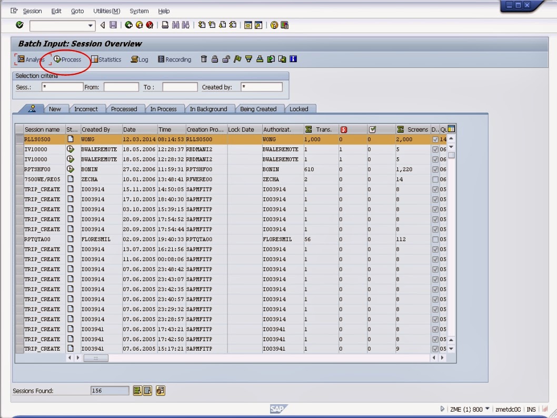Screen dimensions: 557x418
Task: Toggle the dynpro checkbox for RLLS0500 row
Action: tap(436, 140)
